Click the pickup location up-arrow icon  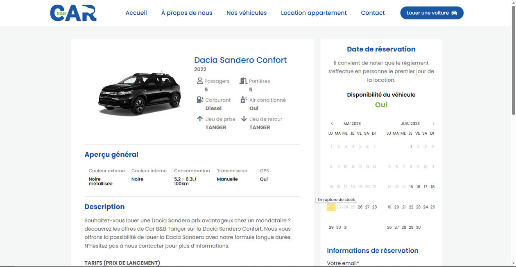click(x=200, y=119)
